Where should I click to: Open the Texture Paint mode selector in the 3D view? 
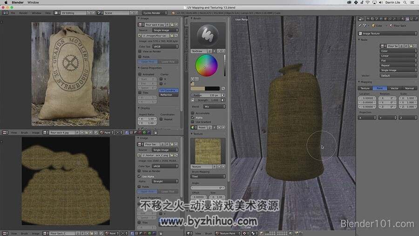point(227,233)
